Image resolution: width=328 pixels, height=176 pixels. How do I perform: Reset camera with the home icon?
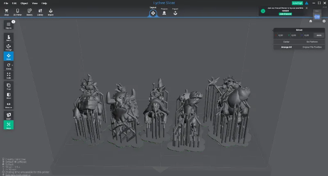click(311, 21)
